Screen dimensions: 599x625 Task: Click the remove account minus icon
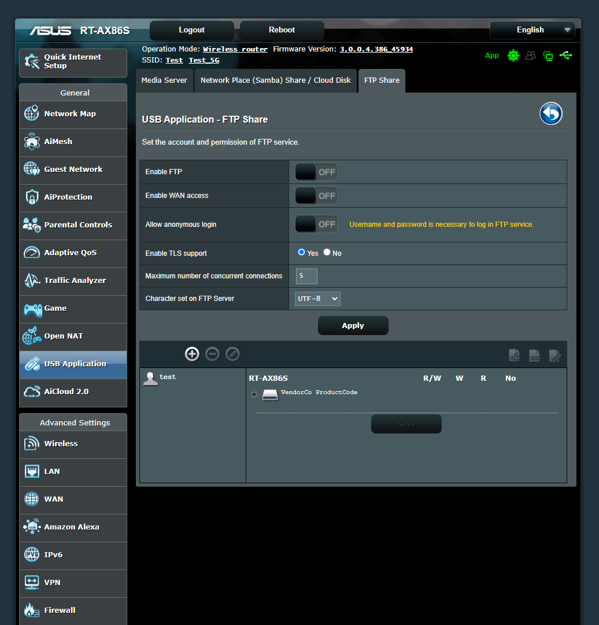click(212, 354)
